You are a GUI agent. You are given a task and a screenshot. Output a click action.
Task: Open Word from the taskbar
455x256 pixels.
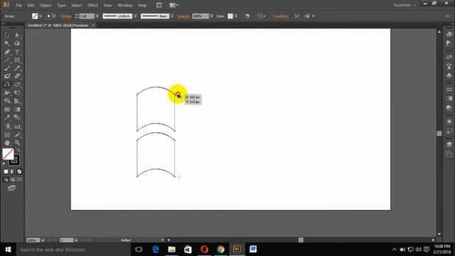tap(253, 250)
